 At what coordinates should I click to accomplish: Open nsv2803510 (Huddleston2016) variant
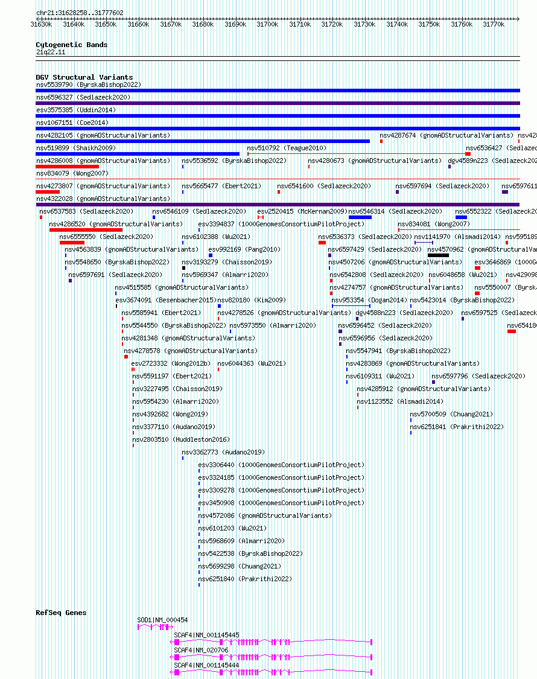181,439
